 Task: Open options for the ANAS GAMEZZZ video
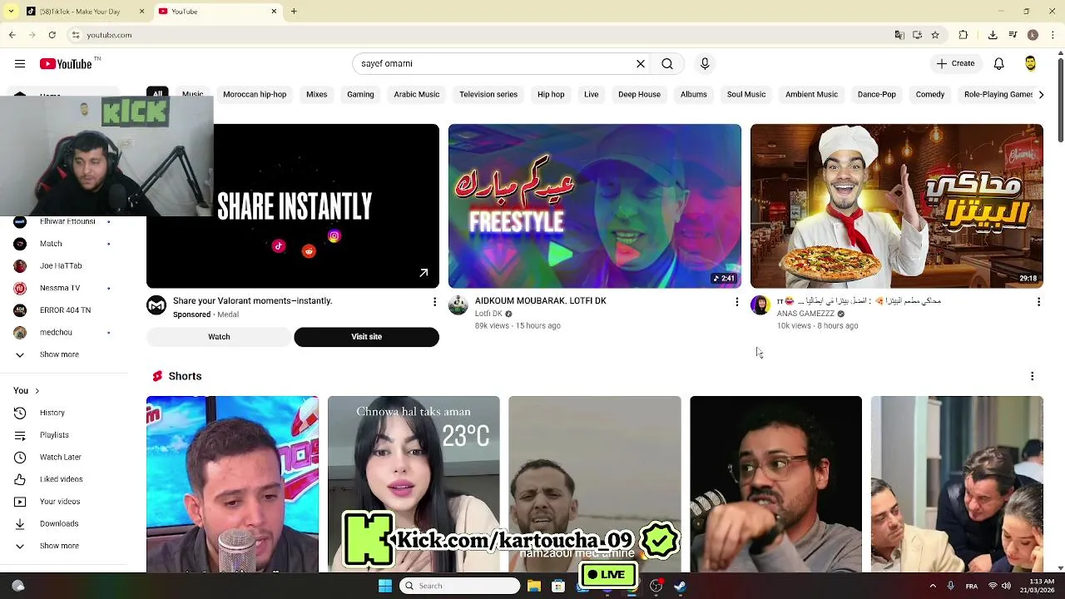pyautogui.click(x=1038, y=301)
